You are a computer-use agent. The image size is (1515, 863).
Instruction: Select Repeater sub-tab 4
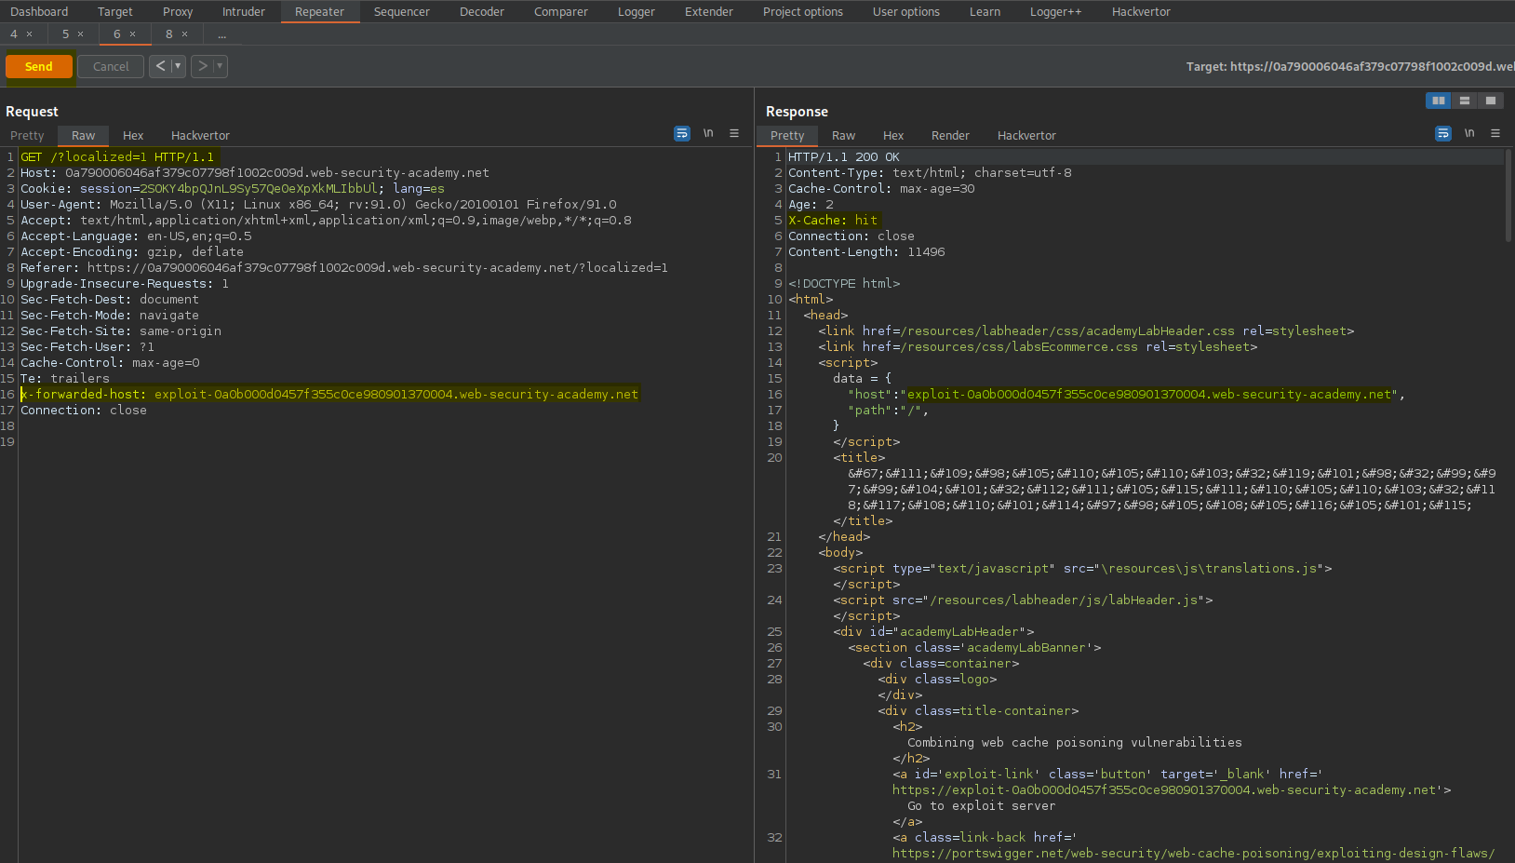[x=14, y=34]
